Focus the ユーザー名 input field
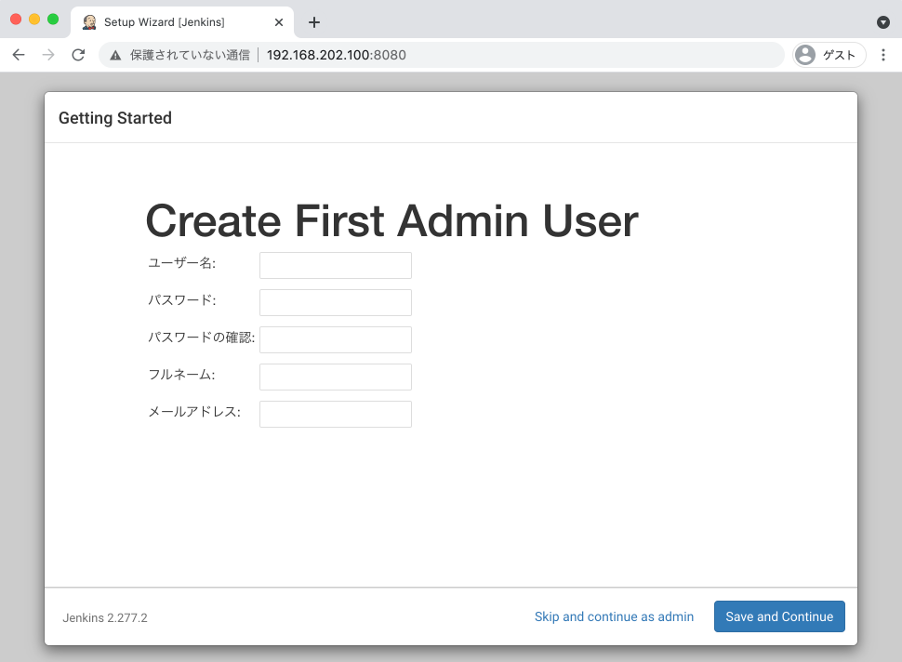The image size is (902, 662). tap(335, 265)
